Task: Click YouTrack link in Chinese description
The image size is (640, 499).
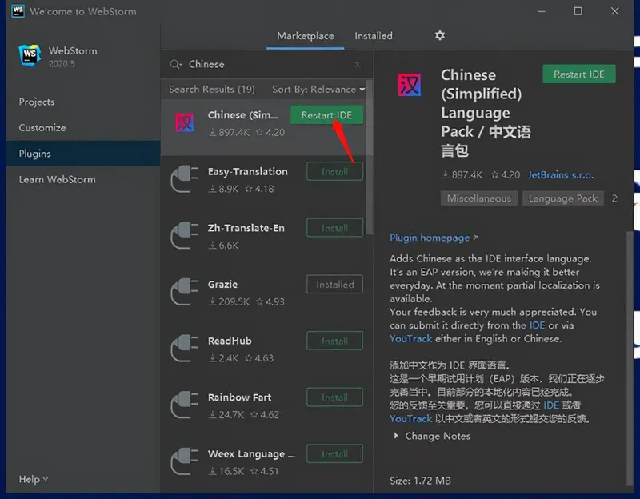Action: tap(410, 418)
